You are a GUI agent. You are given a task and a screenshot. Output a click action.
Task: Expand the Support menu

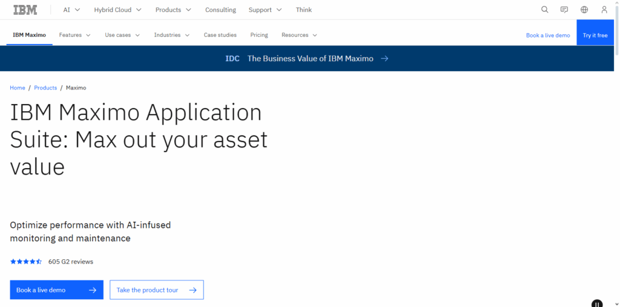(x=265, y=10)
